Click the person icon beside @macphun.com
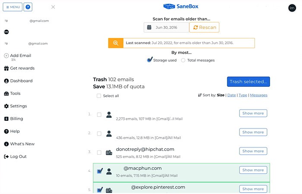 [x=109, y=172]
